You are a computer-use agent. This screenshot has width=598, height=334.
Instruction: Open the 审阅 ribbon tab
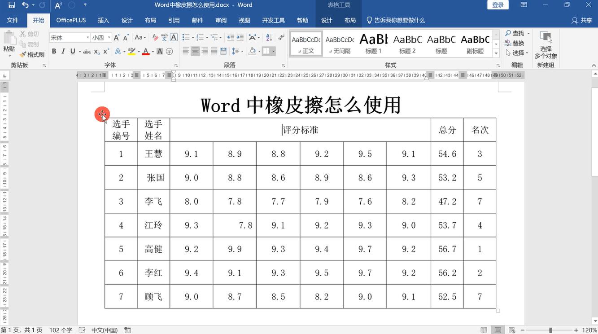[x=221, y=20]
